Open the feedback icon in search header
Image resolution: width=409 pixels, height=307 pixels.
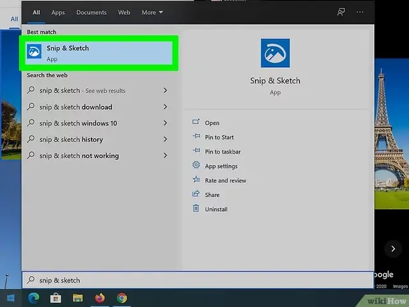341,12
